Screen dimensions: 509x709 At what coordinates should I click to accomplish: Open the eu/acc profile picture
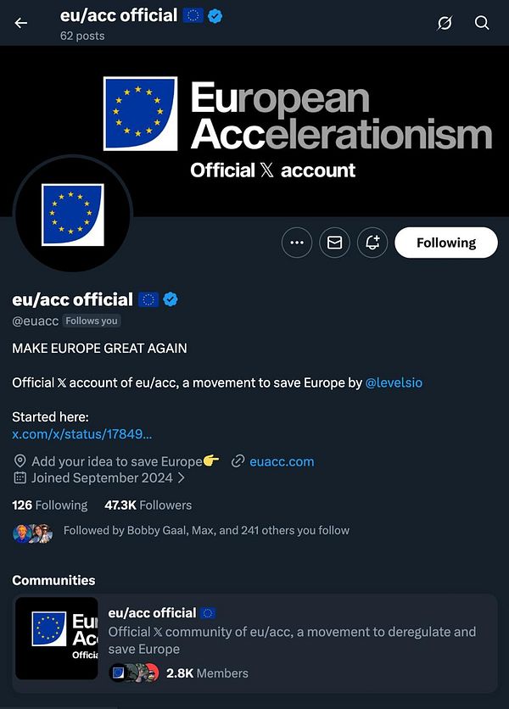point(73,215)
